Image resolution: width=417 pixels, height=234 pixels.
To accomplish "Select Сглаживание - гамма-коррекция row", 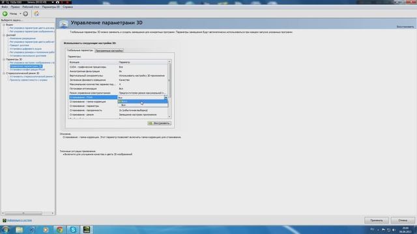I will [x=93, y=101].
